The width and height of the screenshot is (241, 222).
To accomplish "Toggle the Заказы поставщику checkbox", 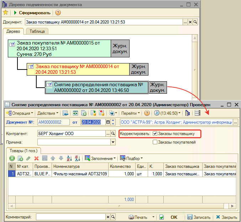I will coord(155,134).
